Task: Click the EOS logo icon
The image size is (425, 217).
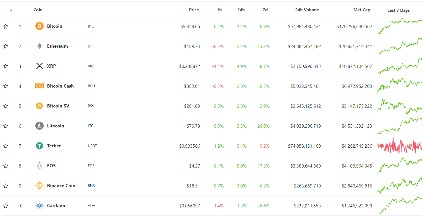Action: click(39, 166)
